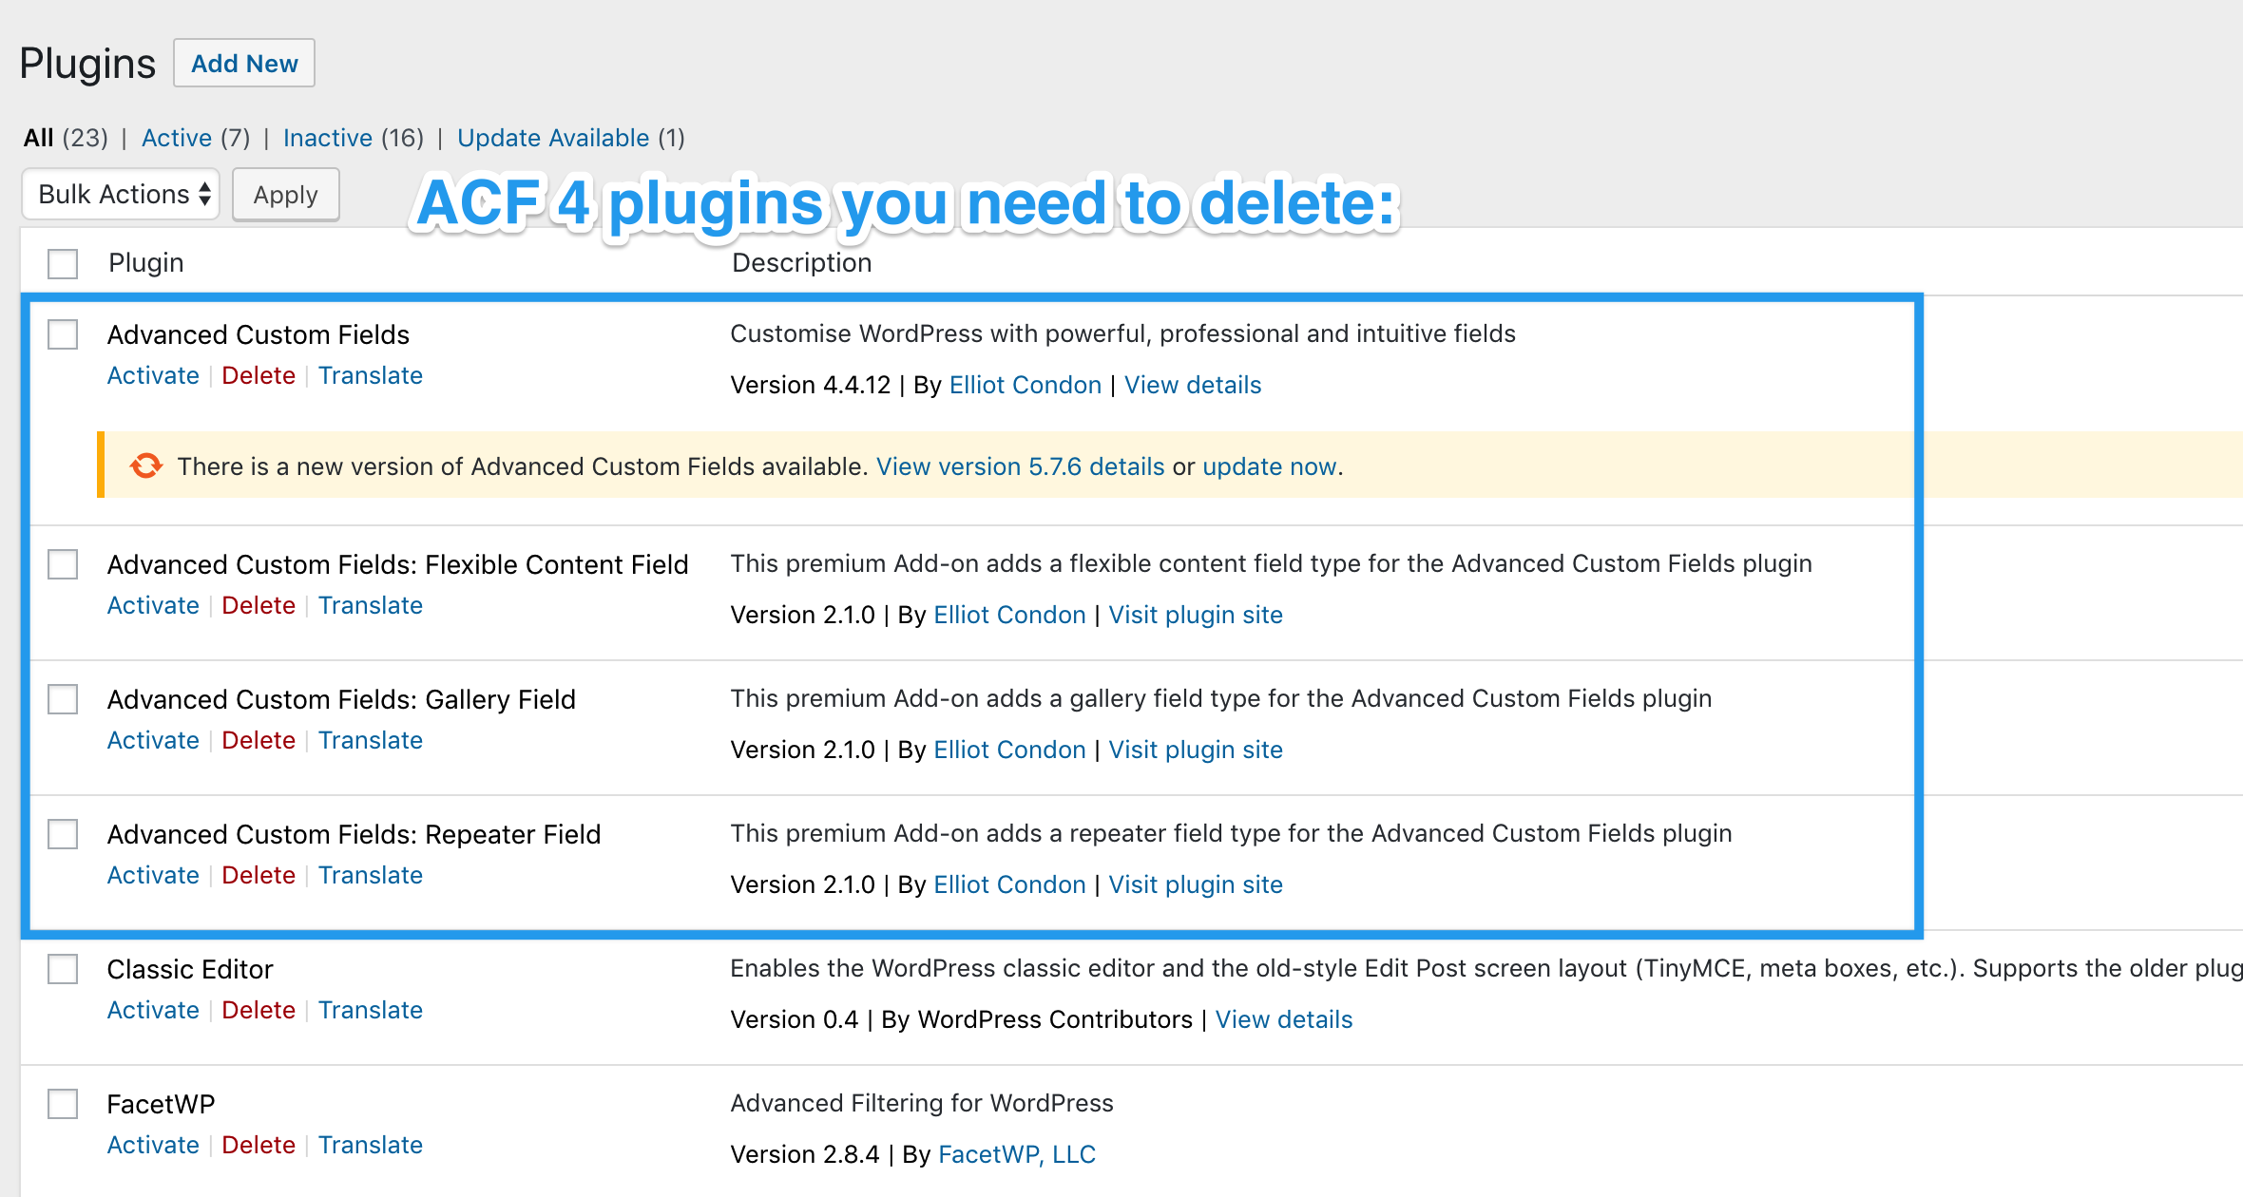
Task: Activate the Repeater Field add-on
Action: [153, 876]
